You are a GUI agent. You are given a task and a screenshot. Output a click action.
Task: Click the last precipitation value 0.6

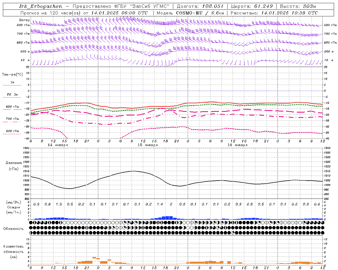[317, 204]
